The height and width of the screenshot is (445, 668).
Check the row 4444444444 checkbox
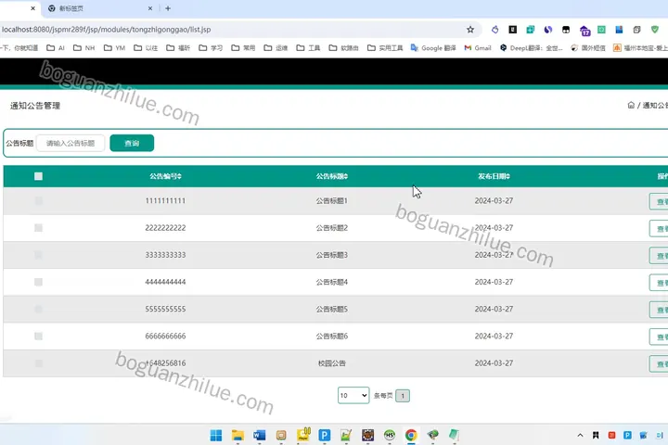click(x=38, y=282)
